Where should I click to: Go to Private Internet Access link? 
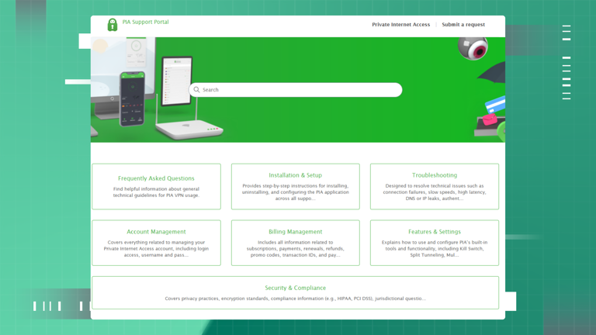pyautogui.click(x=400, y=24)
